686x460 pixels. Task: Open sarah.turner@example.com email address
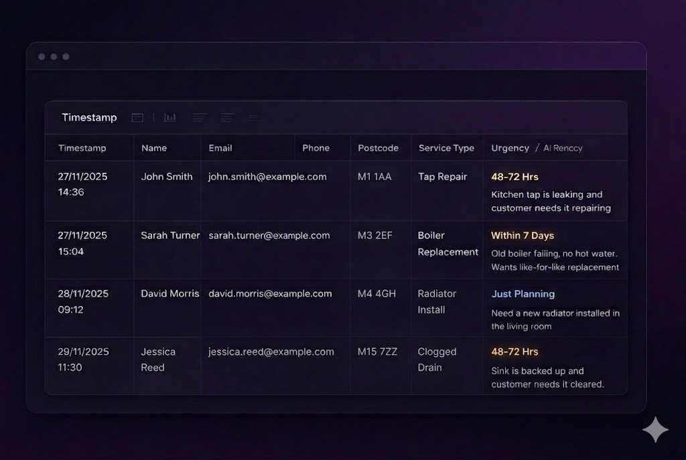[x=269, y=235]
